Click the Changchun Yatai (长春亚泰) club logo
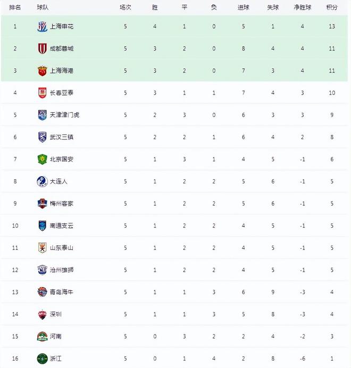This screenshot has height=368, width=351. click(42, 93)
